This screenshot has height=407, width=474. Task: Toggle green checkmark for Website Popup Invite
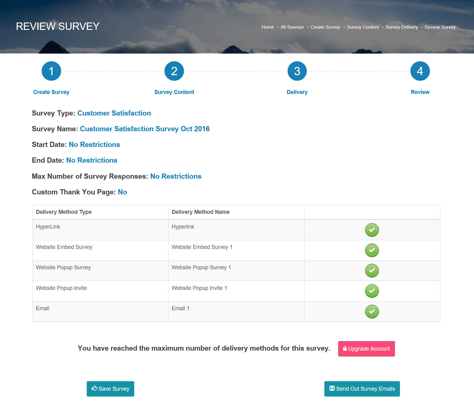coord(372,291)
